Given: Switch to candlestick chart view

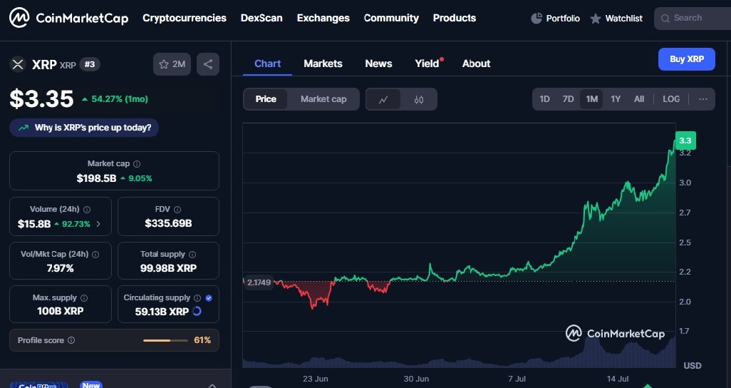Looking at the screenshot, I should point(419,99).
